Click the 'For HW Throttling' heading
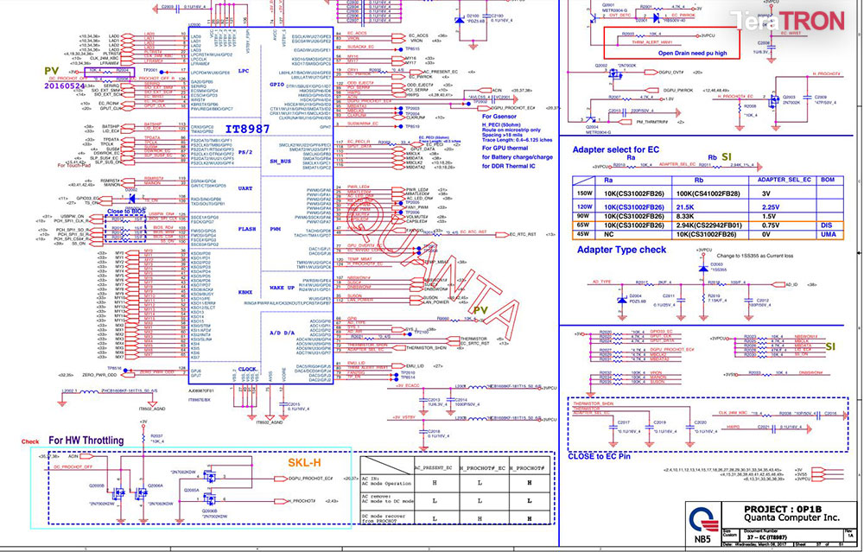The width and height of the screenshot is (864, 552). tap(86, 441)
